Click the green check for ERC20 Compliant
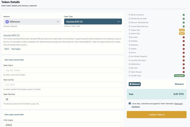The image size is (190, 127). coord(184,15)
